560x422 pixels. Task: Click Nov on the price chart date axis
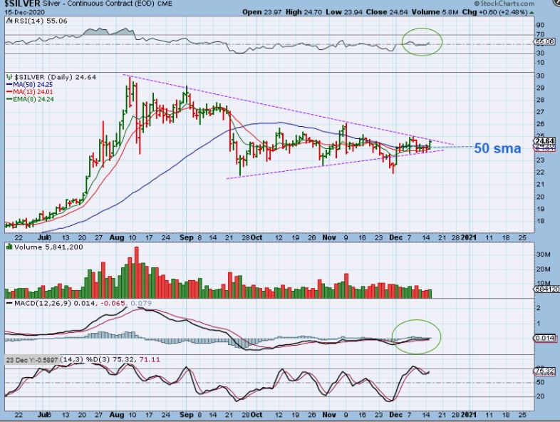(x=329, y=237)
